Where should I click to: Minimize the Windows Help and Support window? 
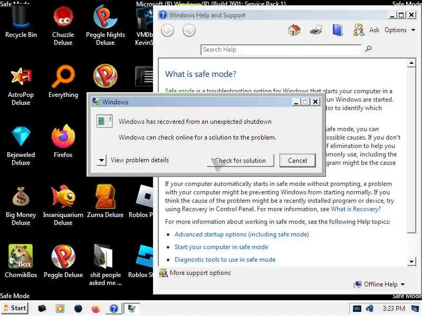[x=392, y=15]
